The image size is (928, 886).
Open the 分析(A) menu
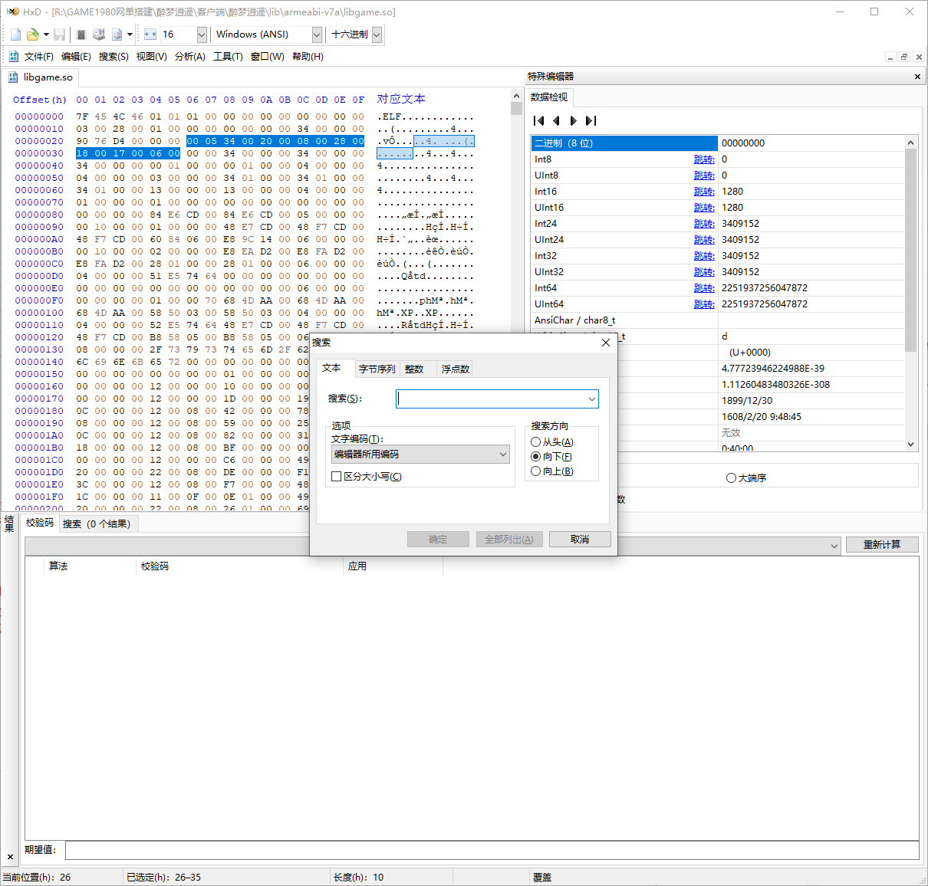189,57
